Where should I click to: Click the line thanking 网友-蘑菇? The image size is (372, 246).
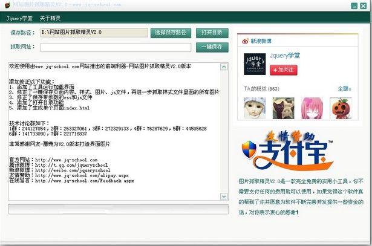(59, 144)
